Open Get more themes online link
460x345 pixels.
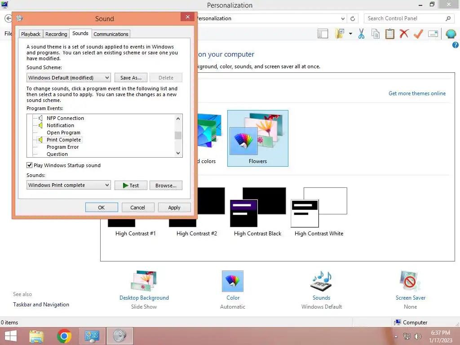point(417,93)
